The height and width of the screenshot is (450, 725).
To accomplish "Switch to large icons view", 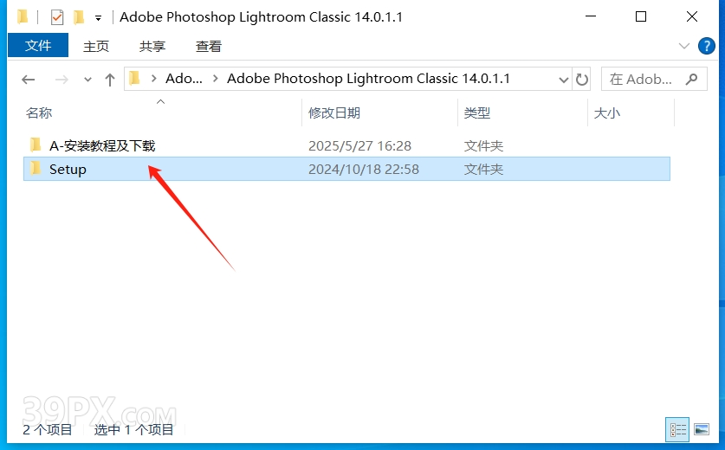I will point(702,429).
